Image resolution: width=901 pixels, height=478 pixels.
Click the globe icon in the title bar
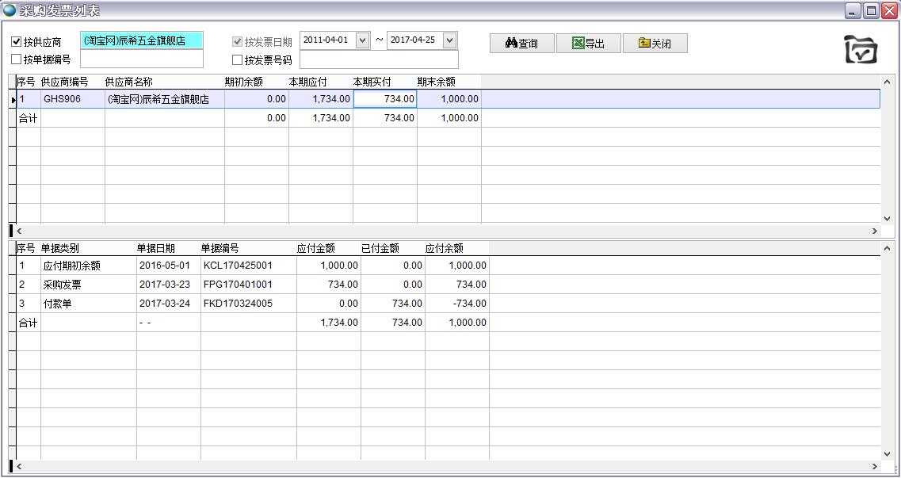point(10,10)
